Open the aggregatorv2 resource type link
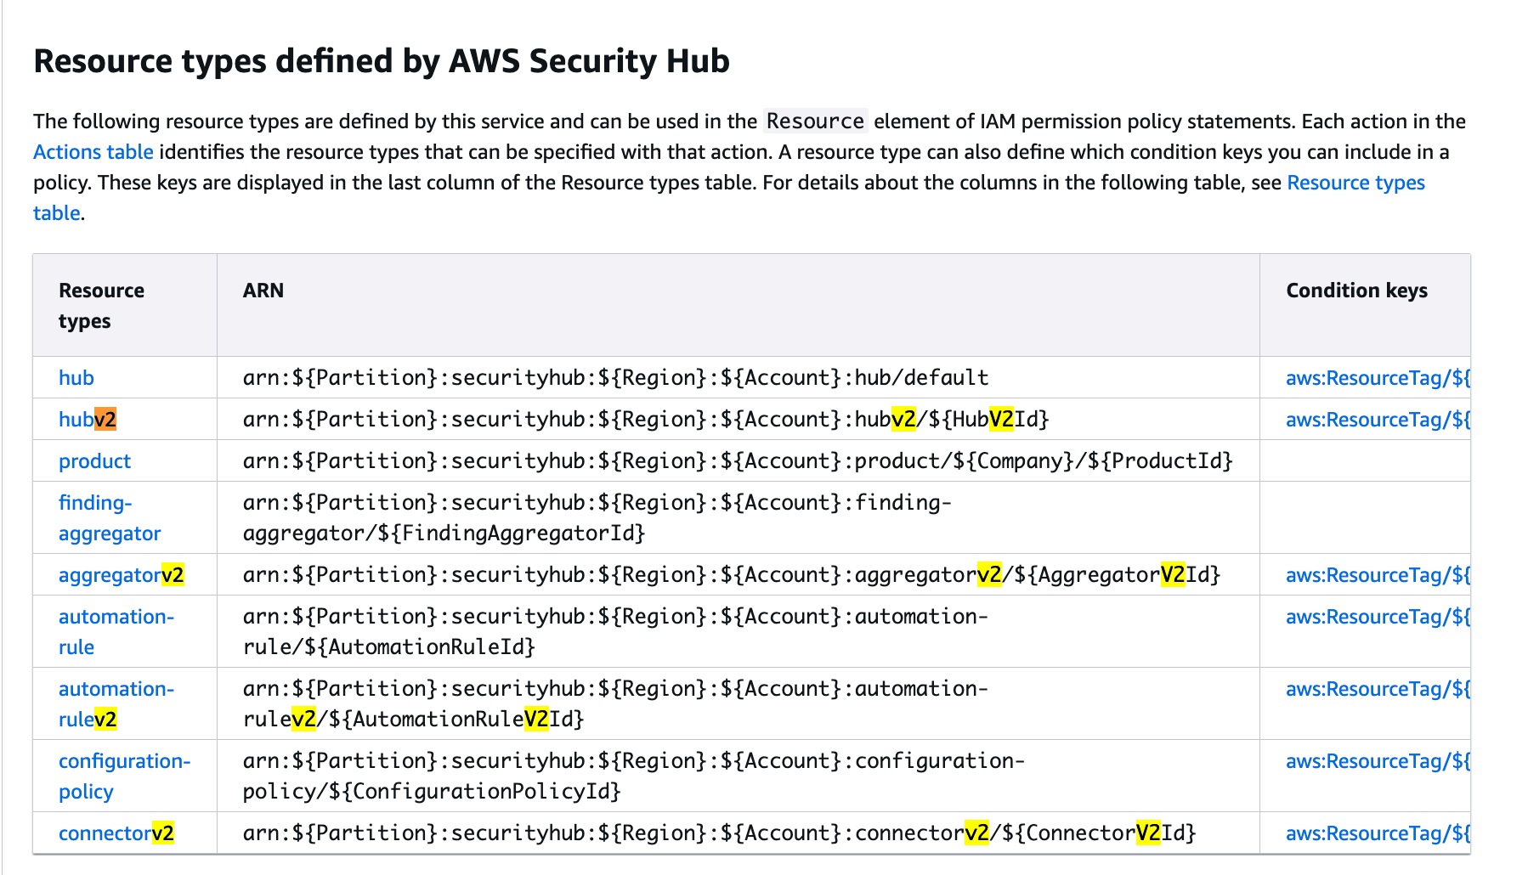 [121, 575]
